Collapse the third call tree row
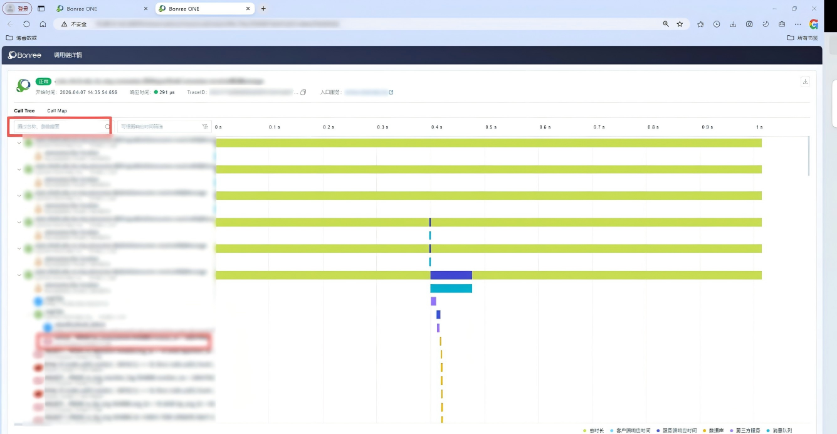The height and width of the screenshot is (434, 837). [x=19, y=196]
